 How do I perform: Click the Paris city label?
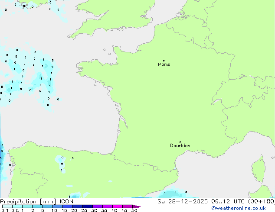tap(164, 64)
